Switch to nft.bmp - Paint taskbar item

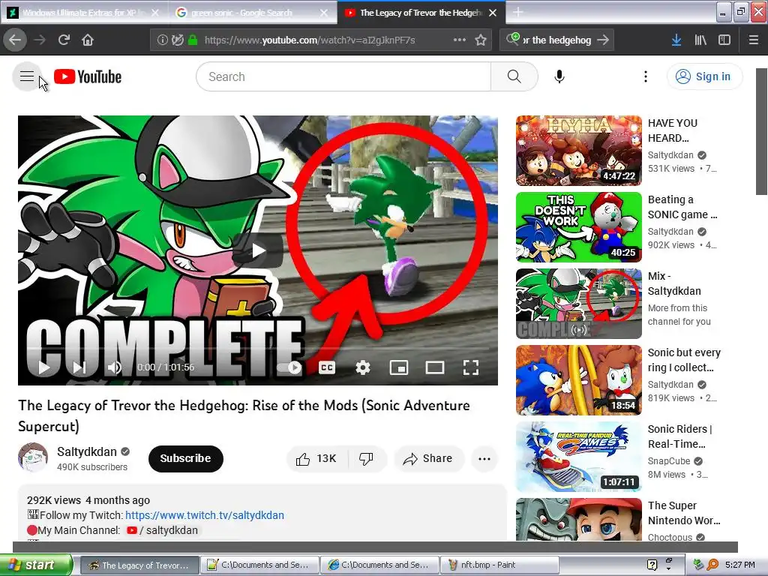tap(499, 565)
